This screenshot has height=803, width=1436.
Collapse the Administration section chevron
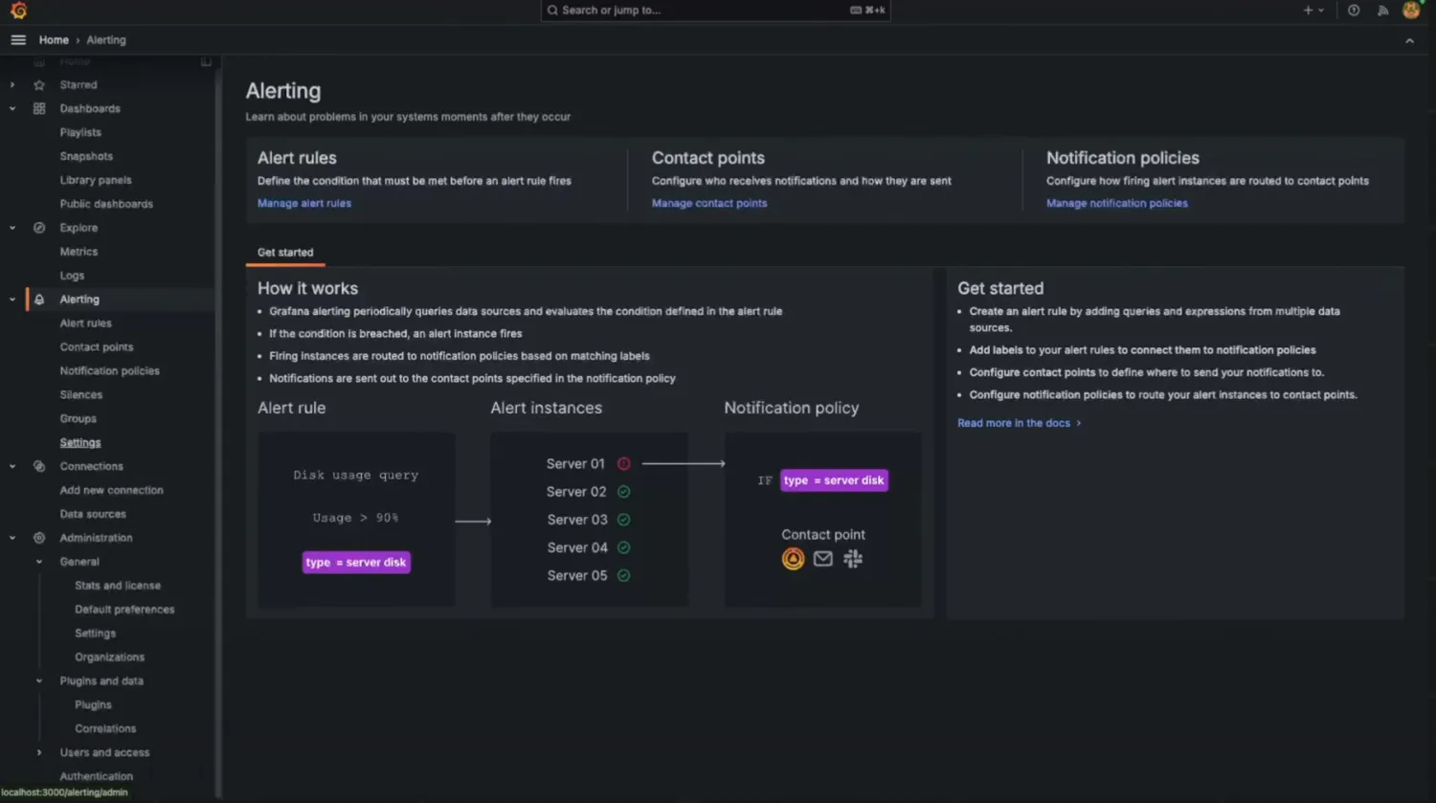(12, 538)
